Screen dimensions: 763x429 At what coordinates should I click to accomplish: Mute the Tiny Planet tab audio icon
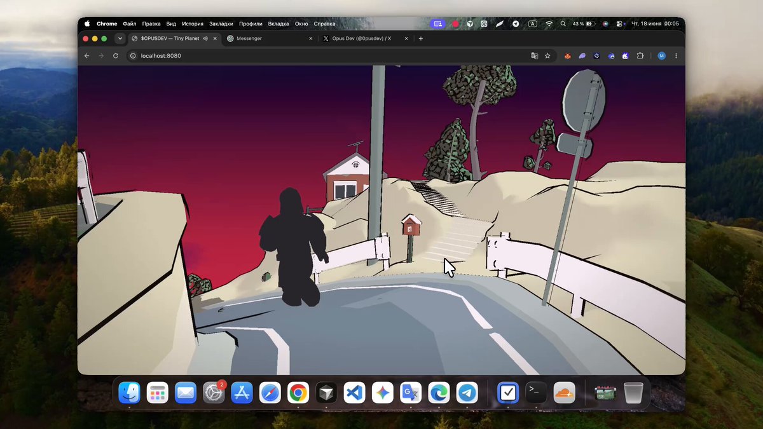point(205,39)
